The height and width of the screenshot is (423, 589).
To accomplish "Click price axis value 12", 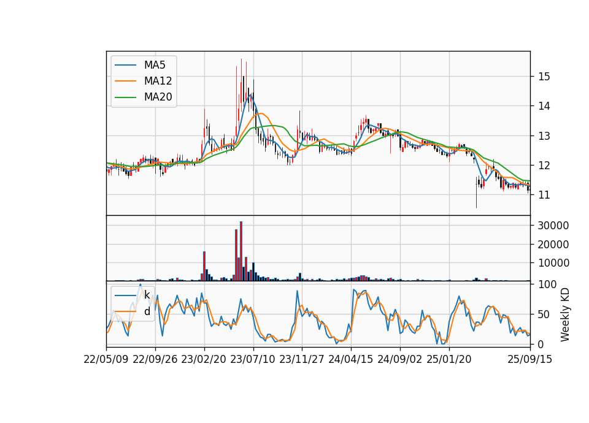I will 544,165.
